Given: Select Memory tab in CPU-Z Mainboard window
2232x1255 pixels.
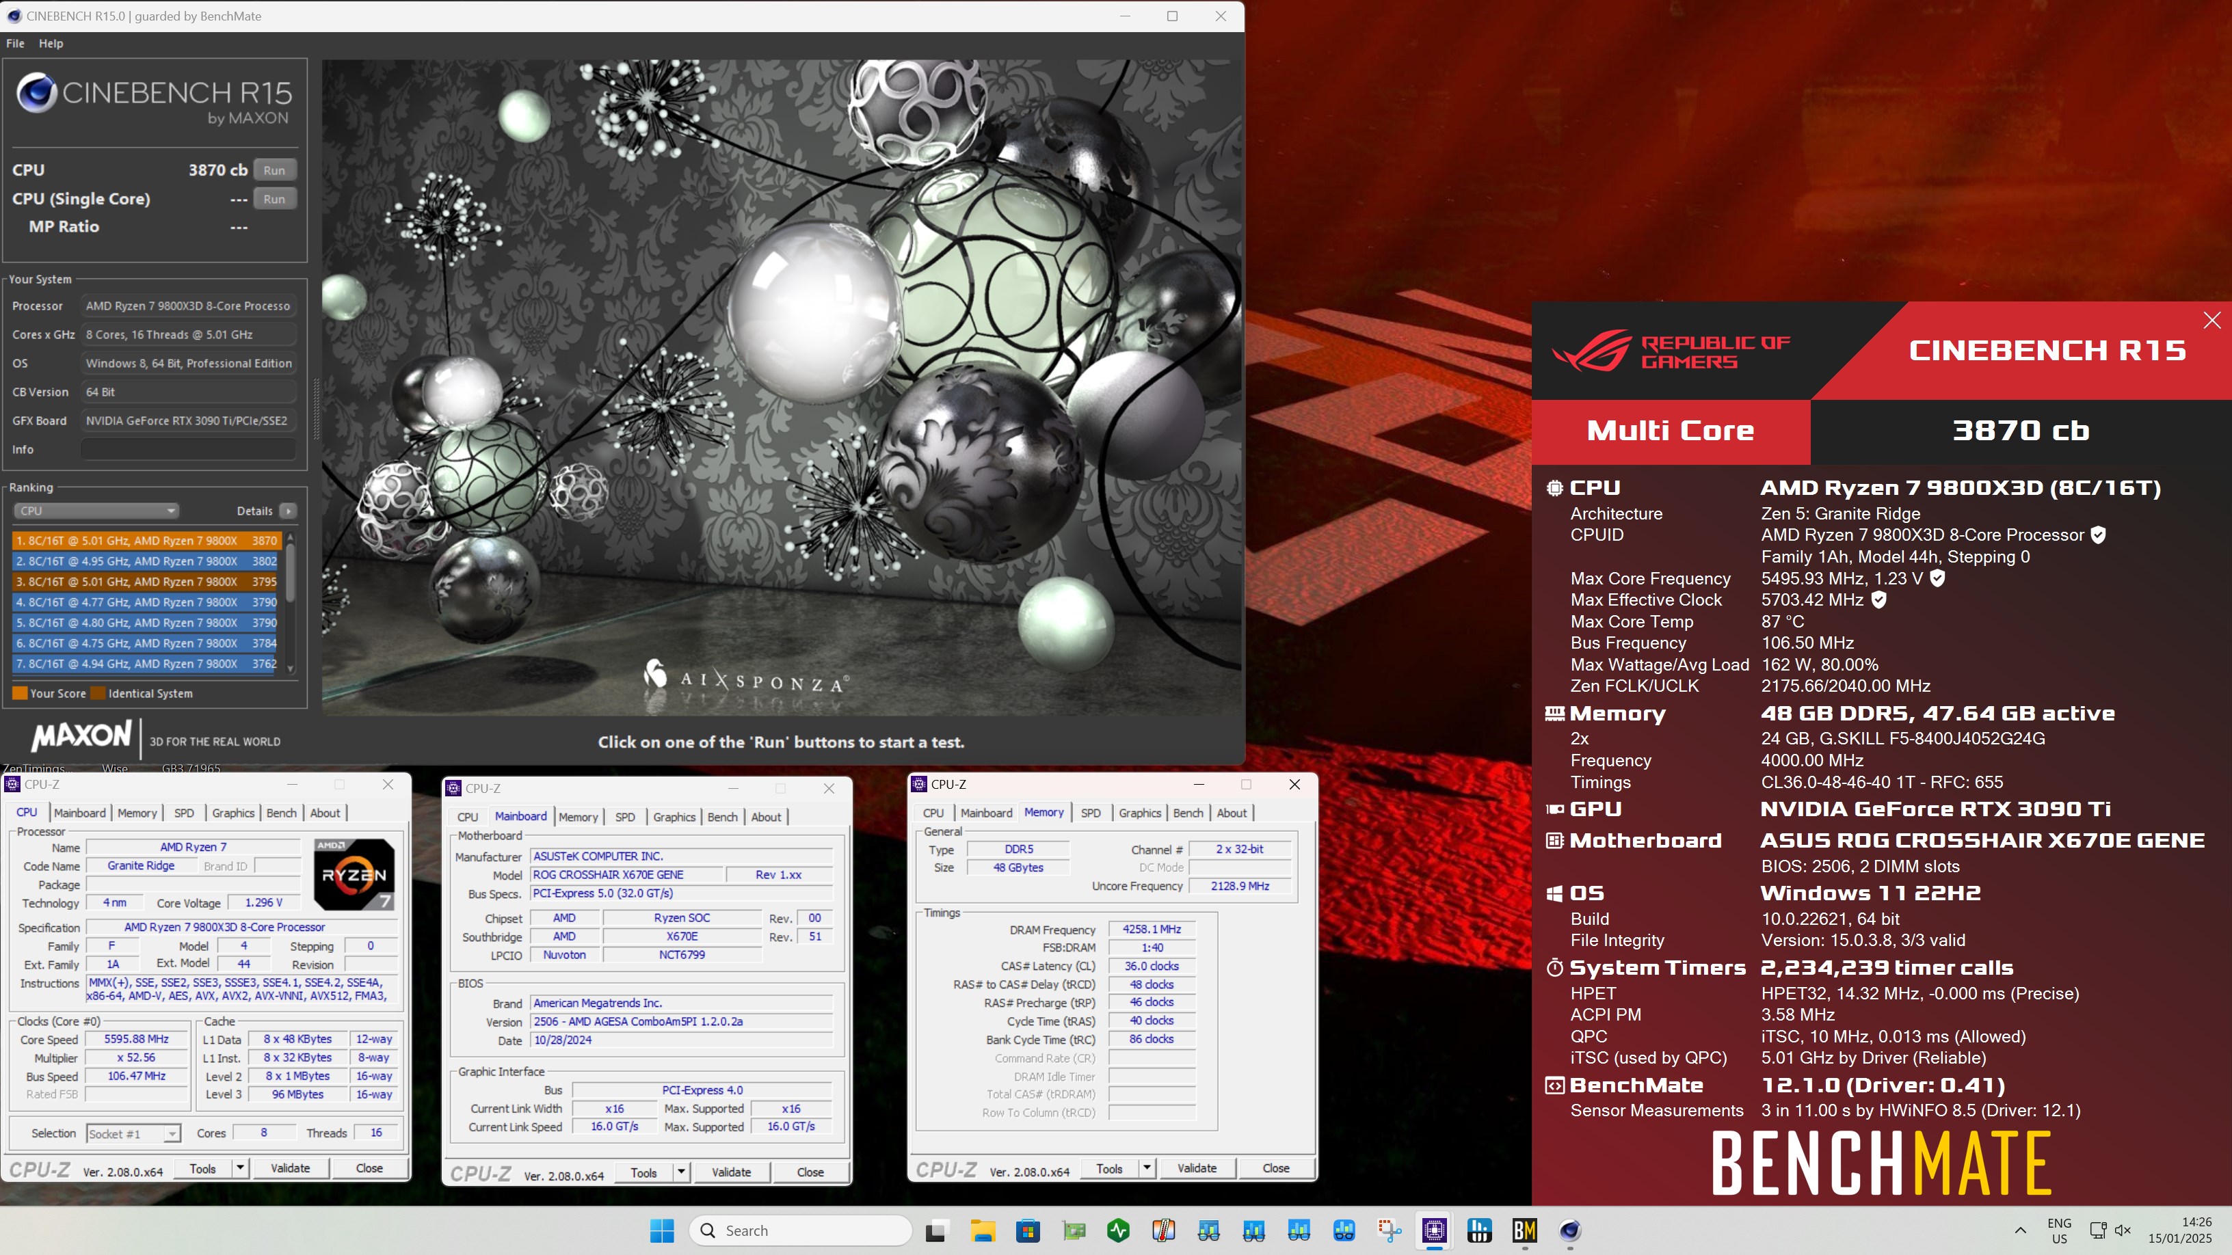Looking at the screenshot, I should click(x=578, y=818).
